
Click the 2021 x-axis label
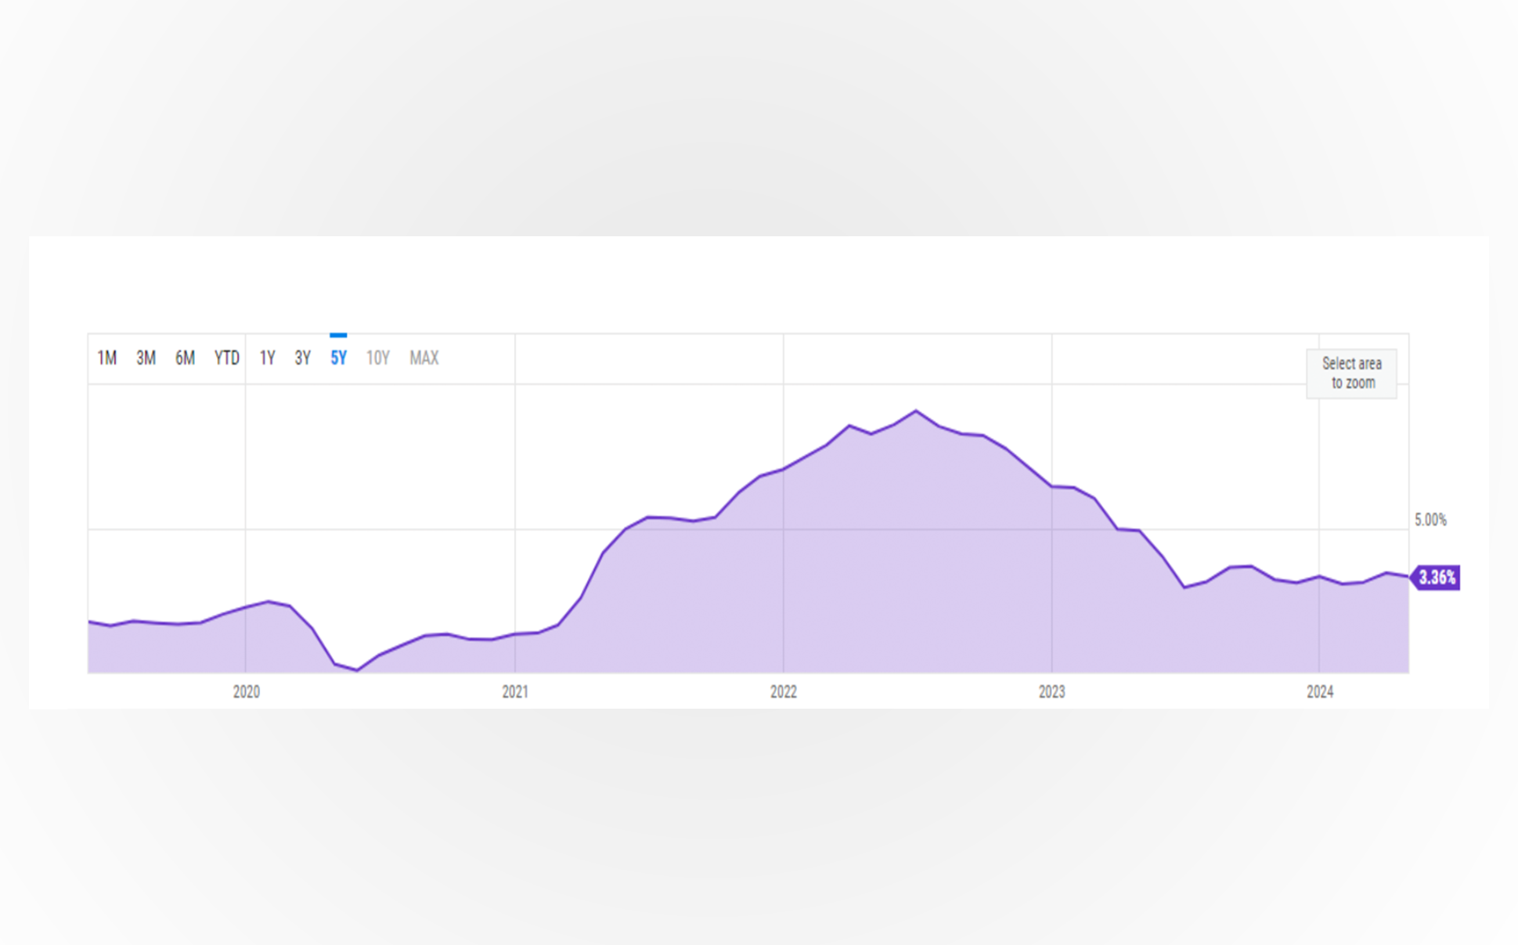coord(515,692)
